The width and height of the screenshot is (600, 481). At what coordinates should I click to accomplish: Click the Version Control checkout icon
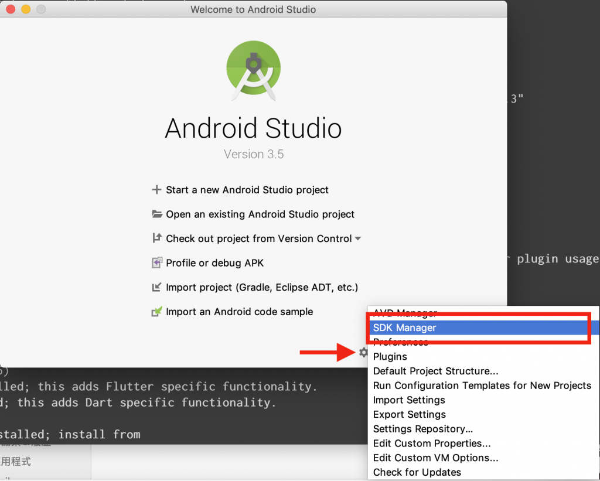157,238
